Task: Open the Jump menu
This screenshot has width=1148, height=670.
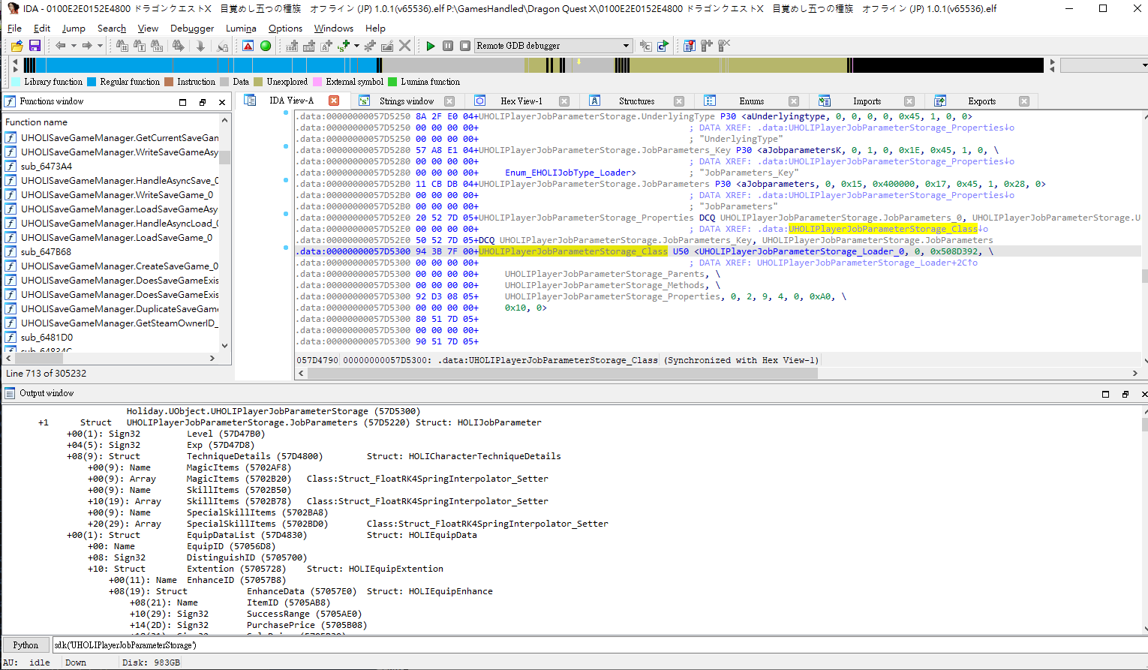Action: coord(74,29)
